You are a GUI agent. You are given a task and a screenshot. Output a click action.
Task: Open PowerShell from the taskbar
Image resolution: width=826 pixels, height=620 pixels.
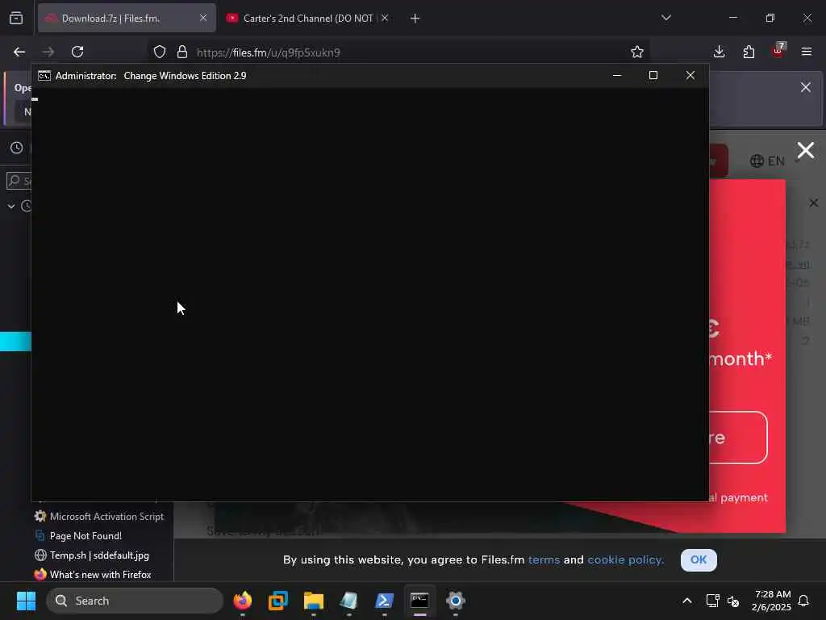(384, 601)
